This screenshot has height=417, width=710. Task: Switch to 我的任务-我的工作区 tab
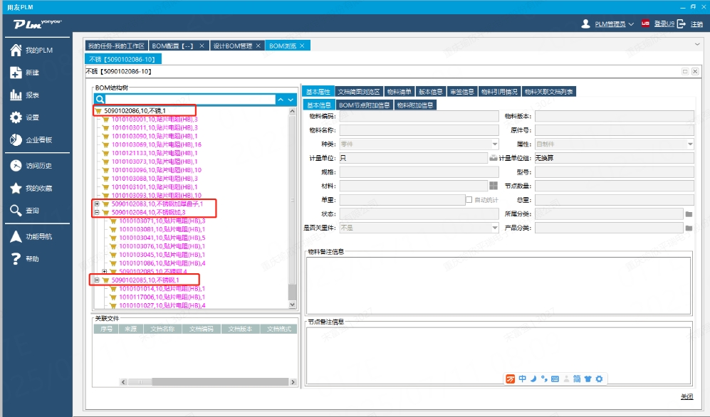pos(116,46)
